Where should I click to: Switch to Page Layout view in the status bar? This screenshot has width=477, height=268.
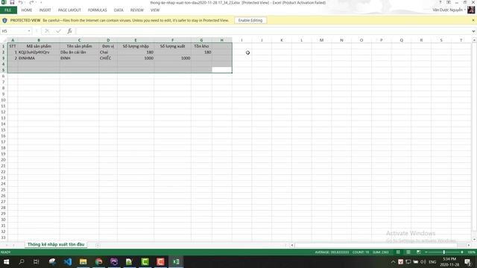click(x=408, y=252)
